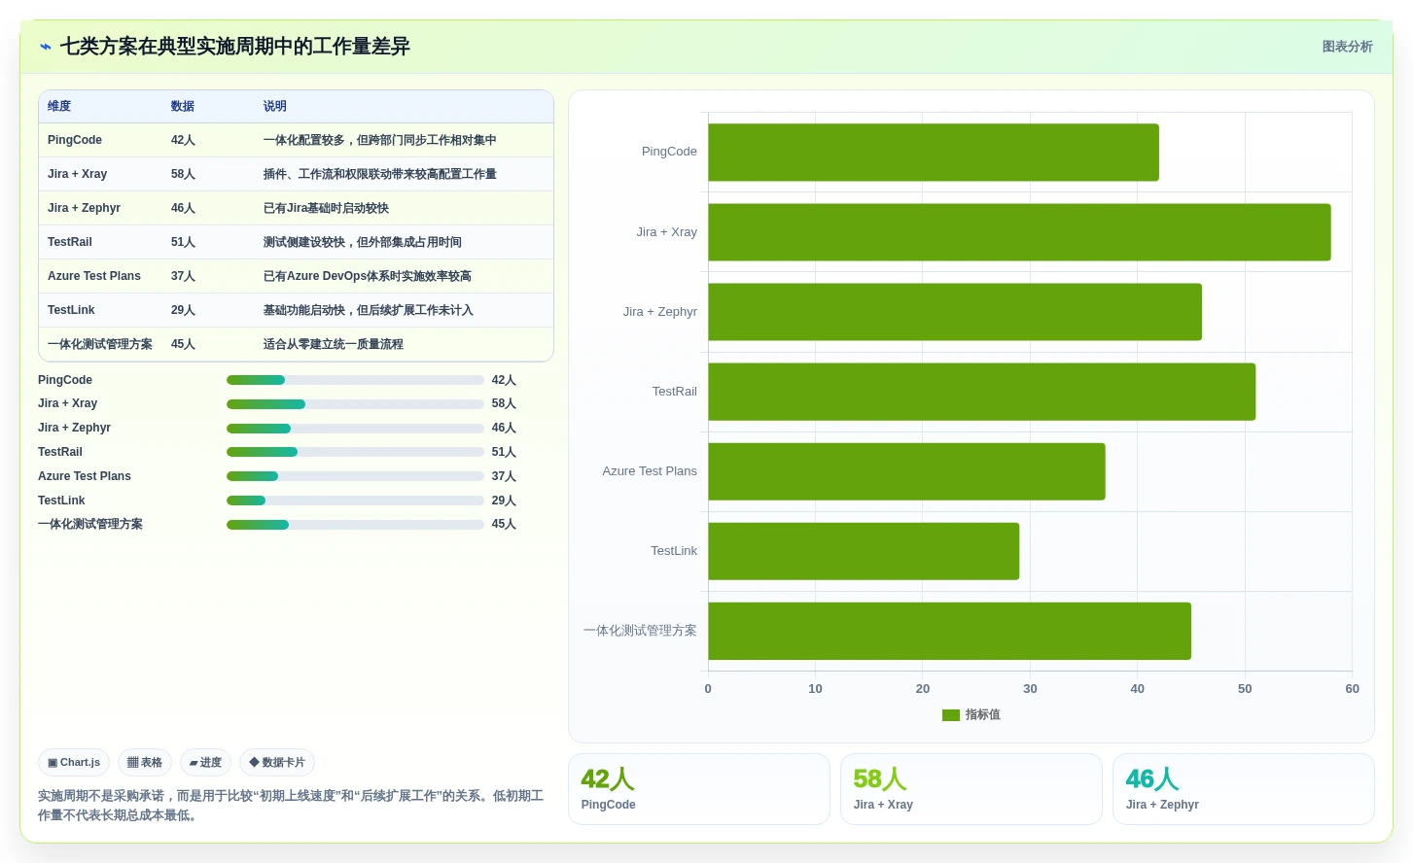Select the PingCode table row name
The height and width of the screenshot is (863, 1413).
[x=75, y=140]
